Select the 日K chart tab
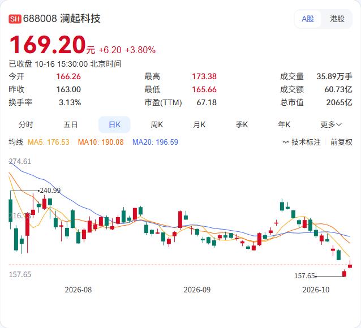Screen dimensions: 361x328 pos(114,124)
